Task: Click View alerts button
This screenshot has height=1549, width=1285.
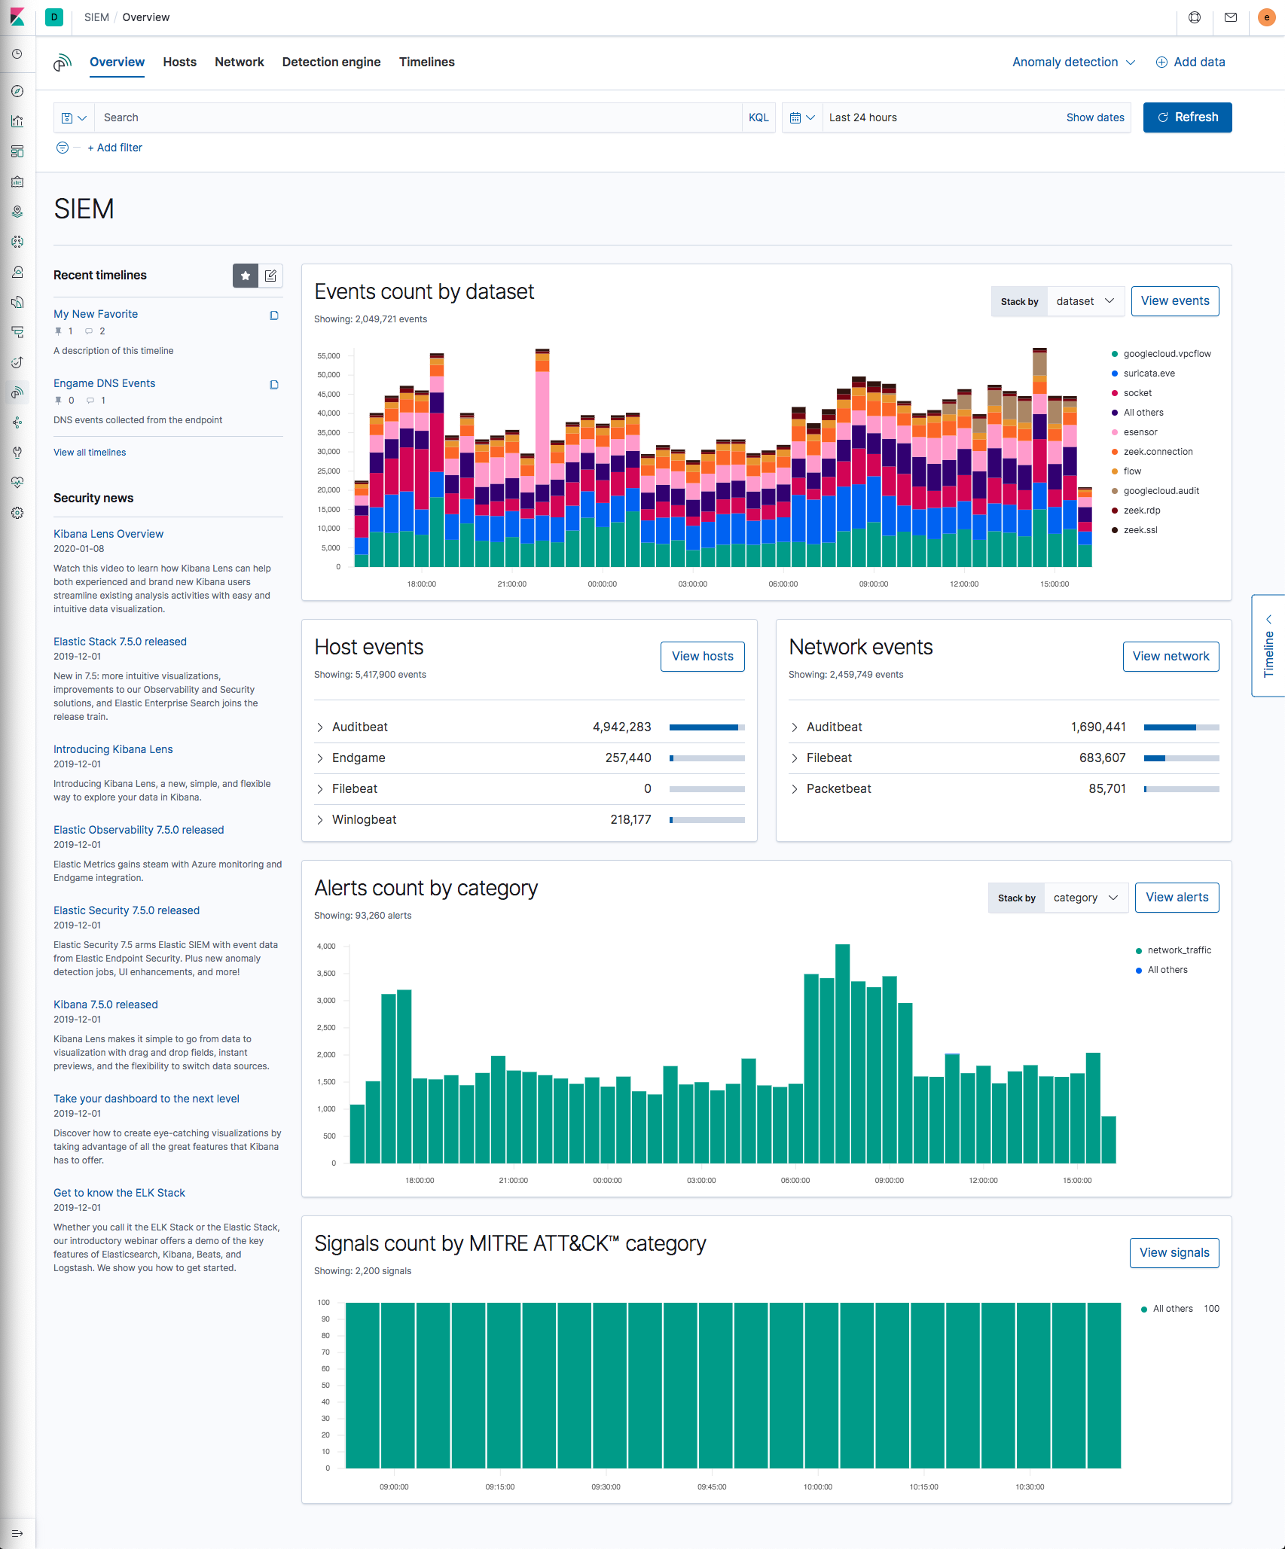Action: pos(1177,898)
